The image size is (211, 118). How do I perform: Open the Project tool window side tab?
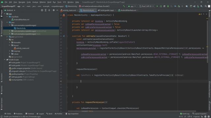click(x=1, y=13)
